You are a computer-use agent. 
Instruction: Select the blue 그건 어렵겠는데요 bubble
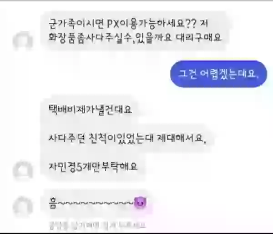click(x=218, y=74)
